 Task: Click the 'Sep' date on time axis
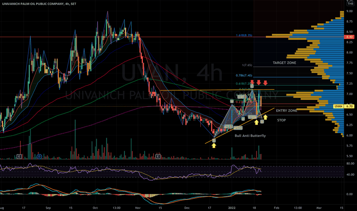click(48, 208)
